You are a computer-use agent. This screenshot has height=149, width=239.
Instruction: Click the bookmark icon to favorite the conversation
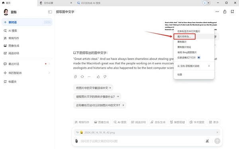pos(232,12)
